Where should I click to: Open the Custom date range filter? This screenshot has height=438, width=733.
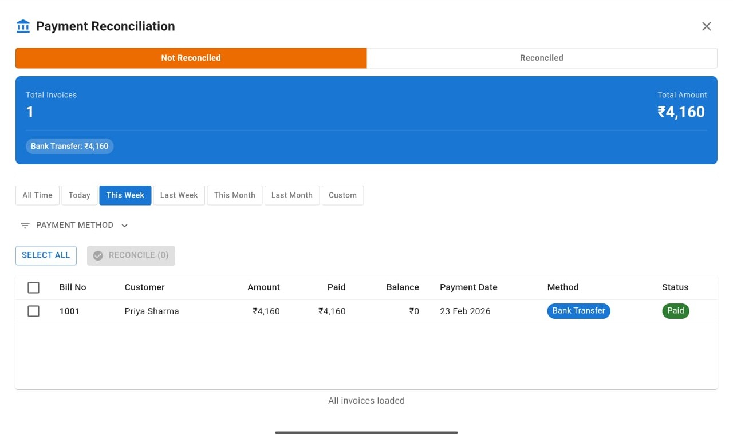coord(342,195)
